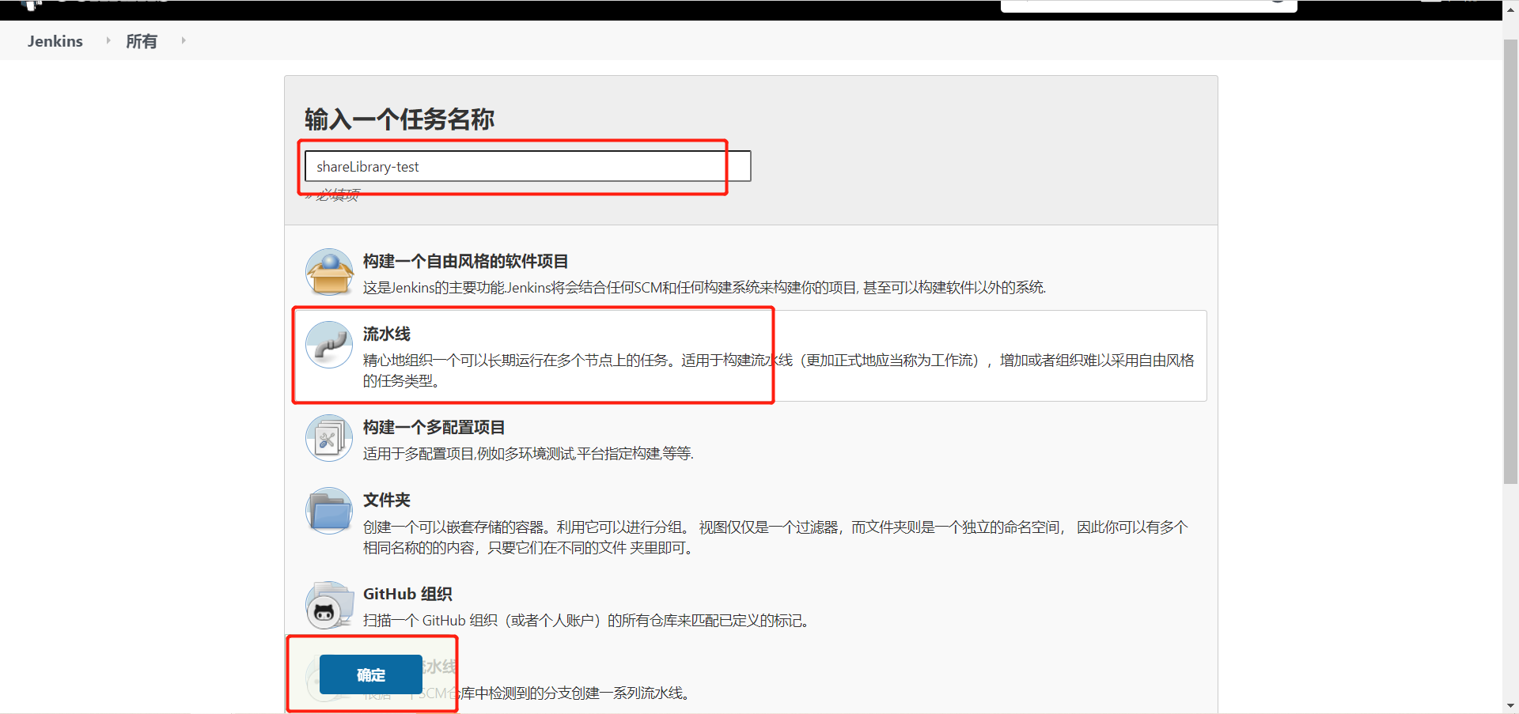Open the 所有 breadcrumb link
The image size is (1519, 714).
[x=142, y=41]
